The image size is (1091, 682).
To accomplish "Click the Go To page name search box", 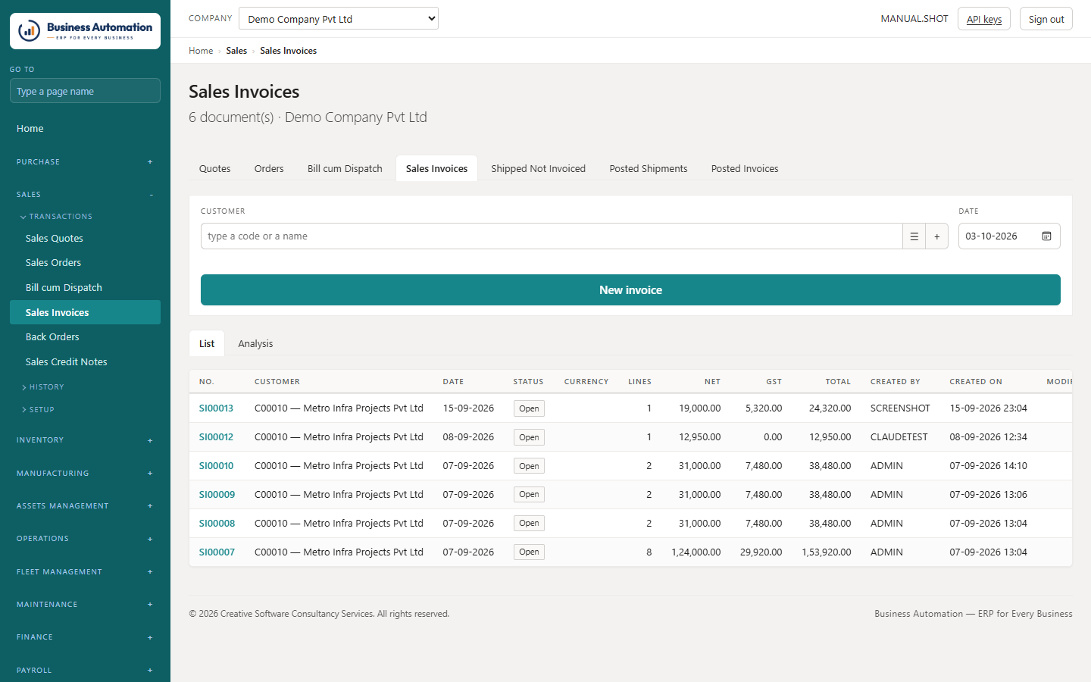I will coord(85,91).
